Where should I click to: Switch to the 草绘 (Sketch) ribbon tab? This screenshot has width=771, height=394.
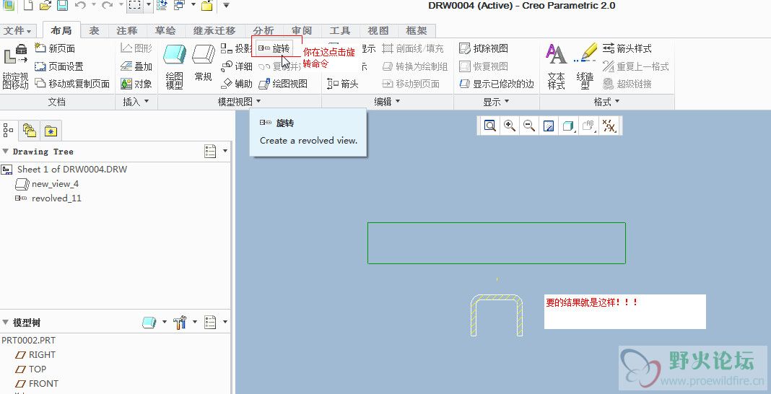pos(165,30)
